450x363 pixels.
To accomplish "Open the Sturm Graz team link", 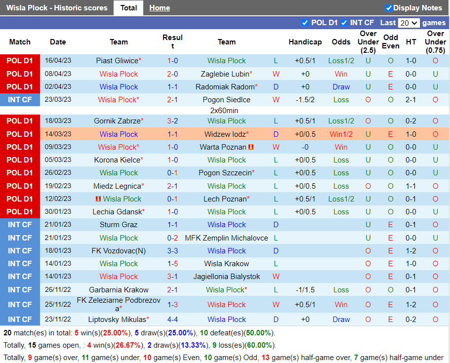I will click(x=119, y=225).
